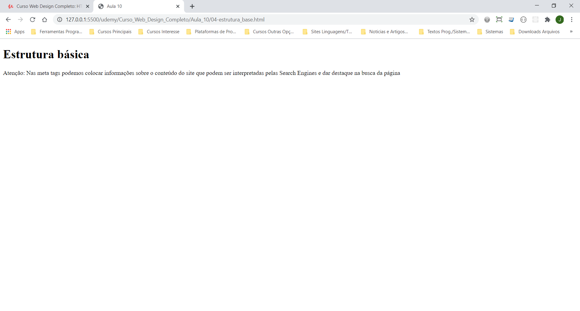Open Cursos Interesse bookmark folder

tap(159, 32)
